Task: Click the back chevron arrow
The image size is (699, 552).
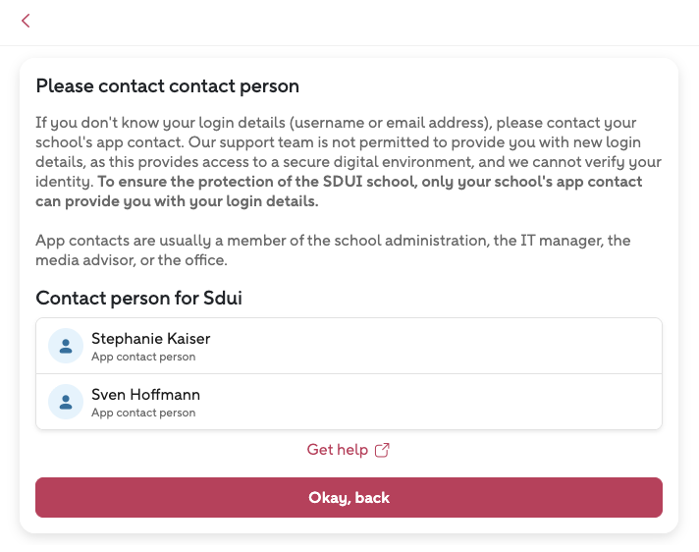Action: 26,21
